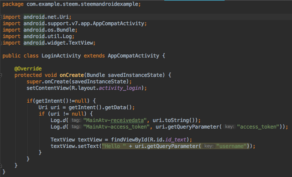292x177 pixels.
Task: Click getIntent()!=null condition
Action: pos(61,101)
